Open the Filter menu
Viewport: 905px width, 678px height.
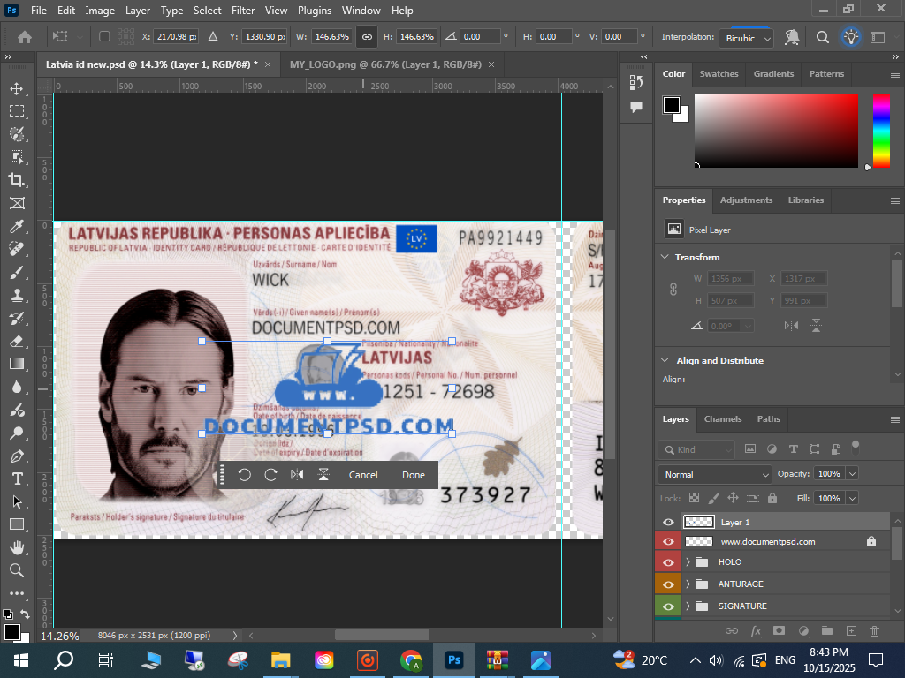[x=243, y=11]
